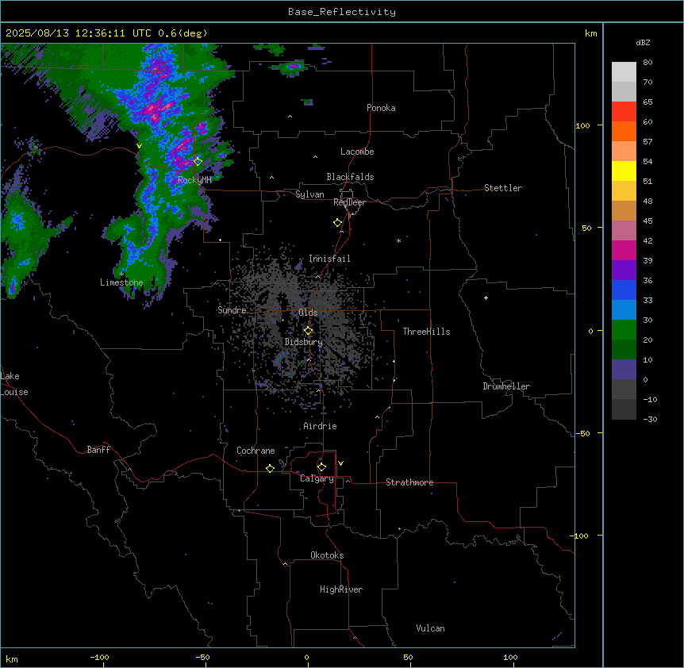
Task: Click the Stettler city label
Action: (503, 188)
